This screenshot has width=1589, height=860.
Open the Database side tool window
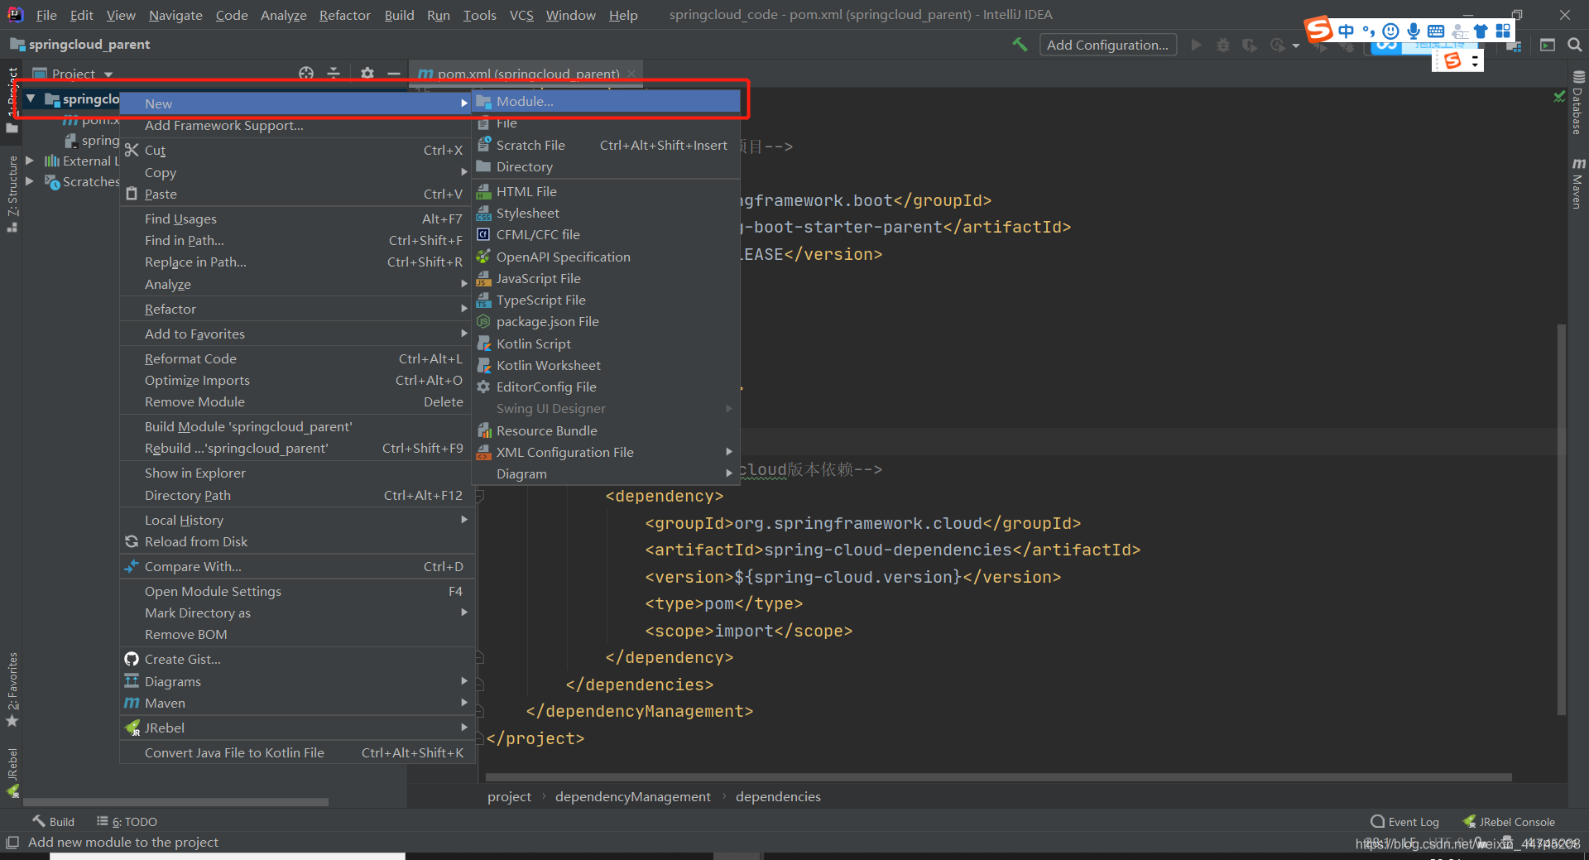(x=1577, y=103)
